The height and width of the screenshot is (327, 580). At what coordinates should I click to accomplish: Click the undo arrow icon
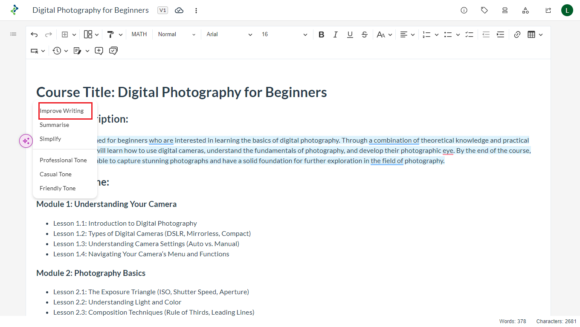tap(34, 34)
